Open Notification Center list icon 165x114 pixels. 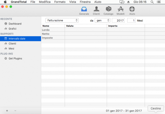(159, 2)
